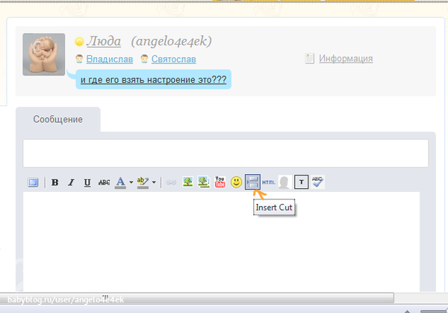Expand the highlight color dropdown arrow

(154, 182)
